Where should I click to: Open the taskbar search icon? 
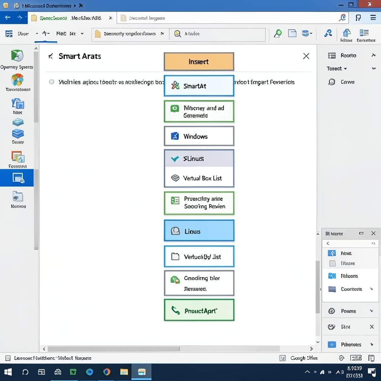click(25, 372)
